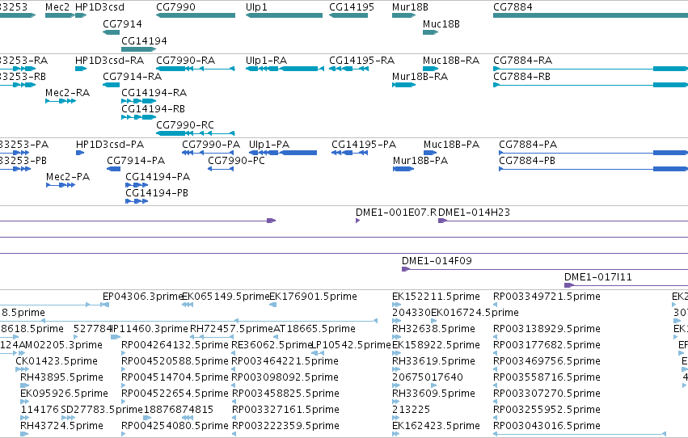Screen dimensions: 688x438
Task: Click clone DME1-001E07.R
Action: [x=357, y=221]
